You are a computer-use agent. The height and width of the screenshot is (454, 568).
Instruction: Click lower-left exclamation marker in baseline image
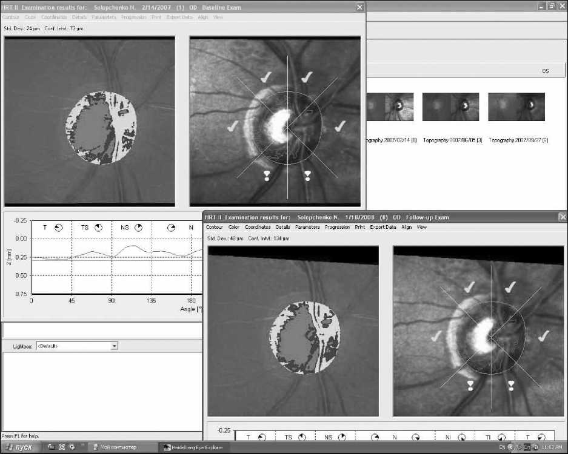(266, 176)
